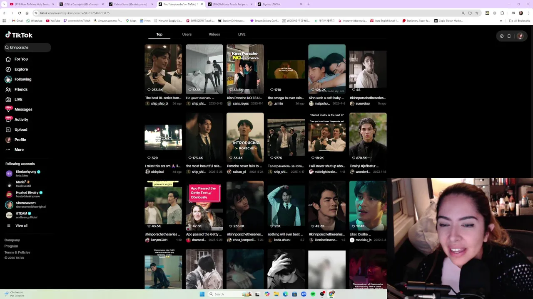Switch to the Videos tab

point(214,34)
